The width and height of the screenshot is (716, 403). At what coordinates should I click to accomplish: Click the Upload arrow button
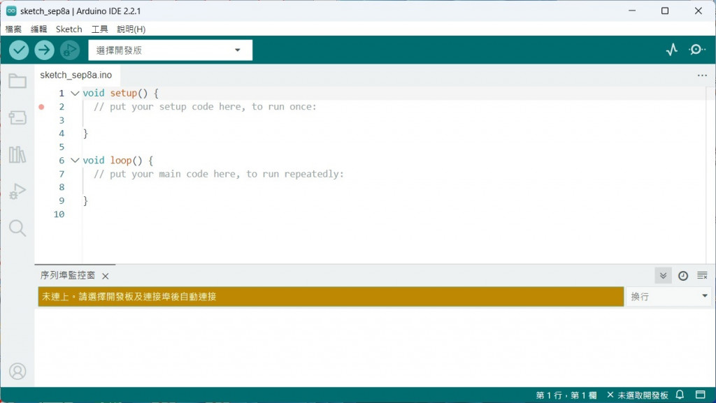44,50
